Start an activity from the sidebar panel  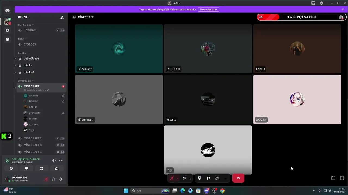pos(42,168)
